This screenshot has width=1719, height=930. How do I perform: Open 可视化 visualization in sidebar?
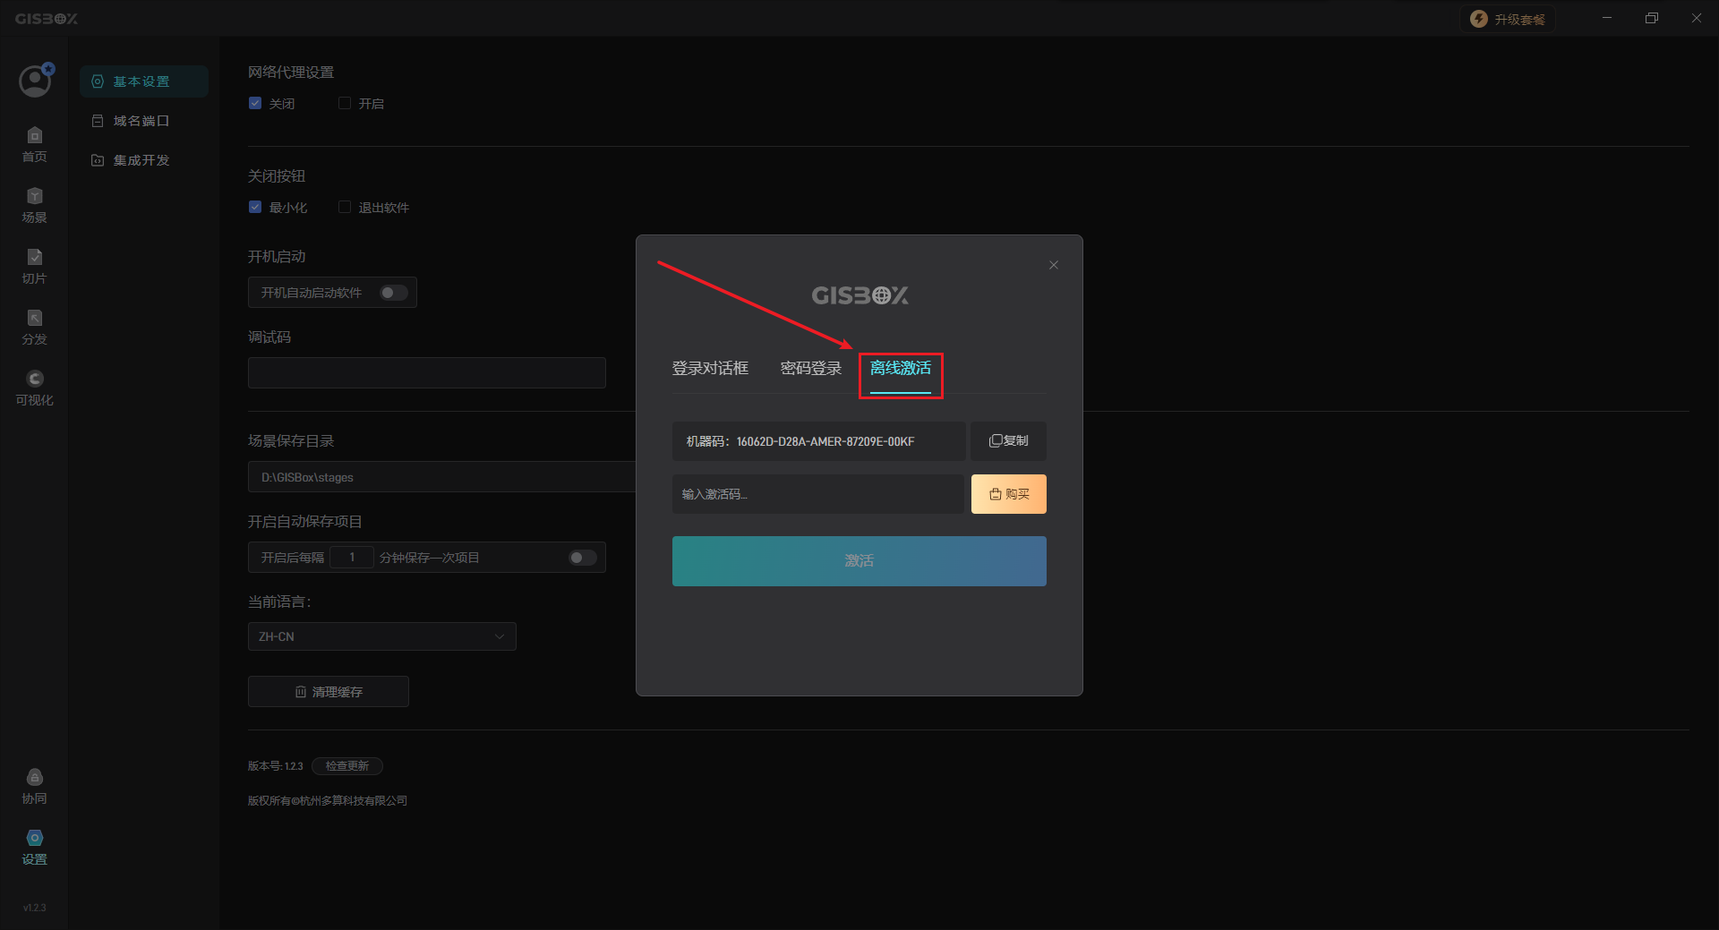tap(34, 388)
